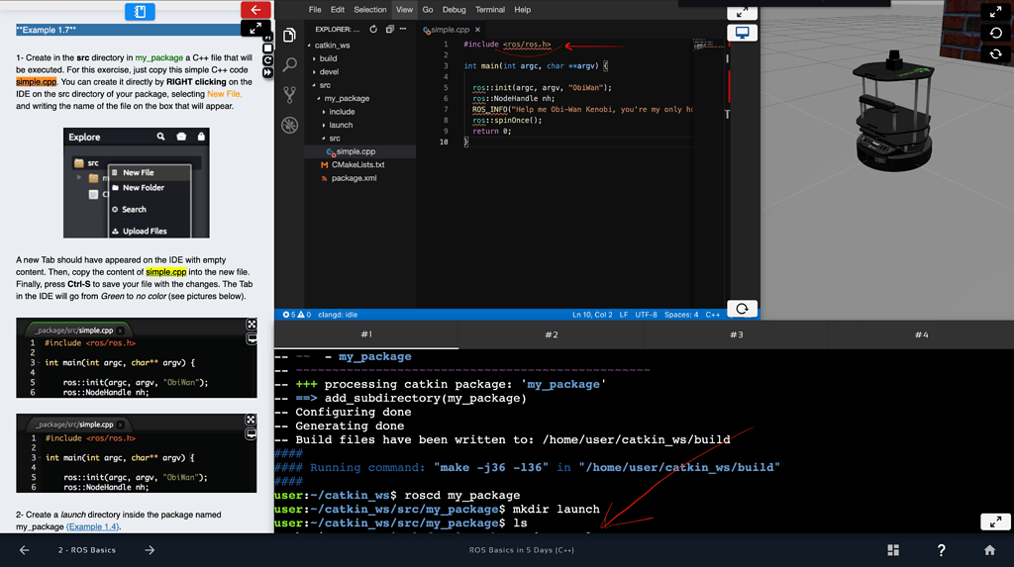Open the course dashboard grid icon
The height and width of the screenshot is (567, 1014).
(x=893, y=550)
